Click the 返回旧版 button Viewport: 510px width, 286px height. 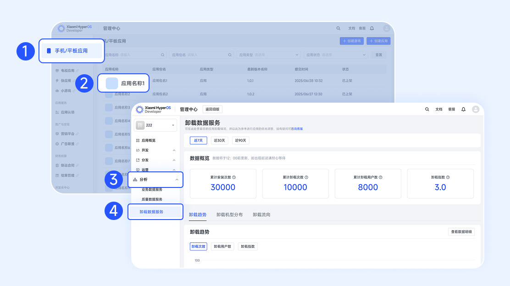pyautogui.click(x=212, y=109)
